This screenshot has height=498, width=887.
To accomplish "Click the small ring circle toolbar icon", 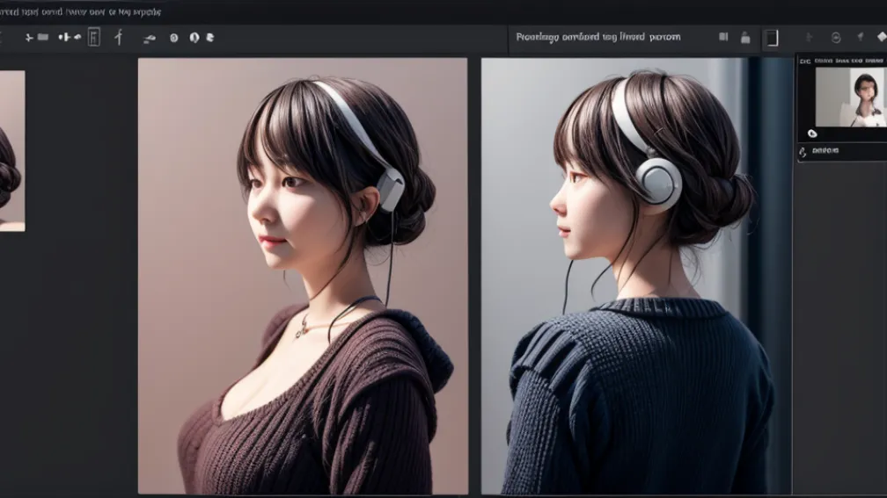I will tap(174, 38).
